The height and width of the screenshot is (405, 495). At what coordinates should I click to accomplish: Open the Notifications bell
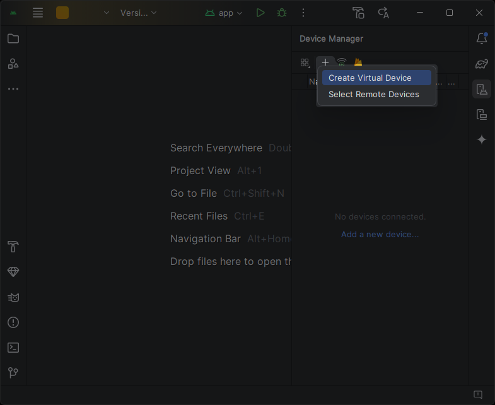482,38
